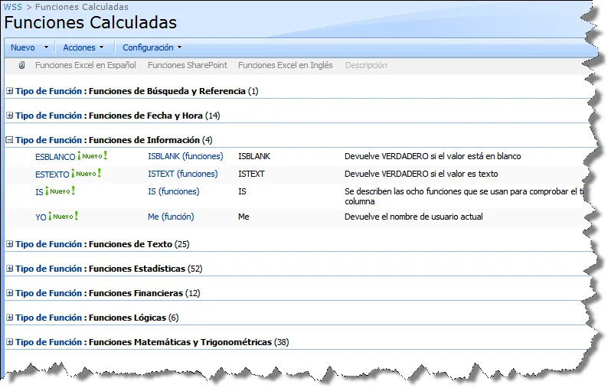This screenshot has width=608, height=388.
Task: Open the YO list item
Action: coord(41,217)
